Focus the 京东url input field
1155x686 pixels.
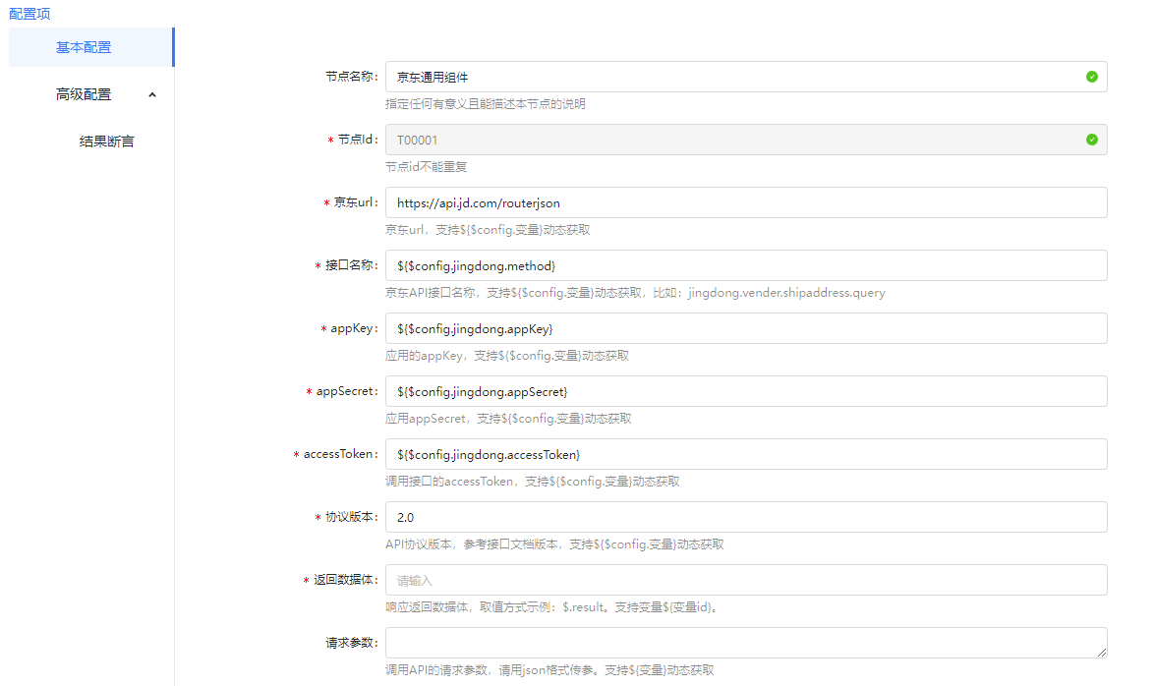click(745, 202)
